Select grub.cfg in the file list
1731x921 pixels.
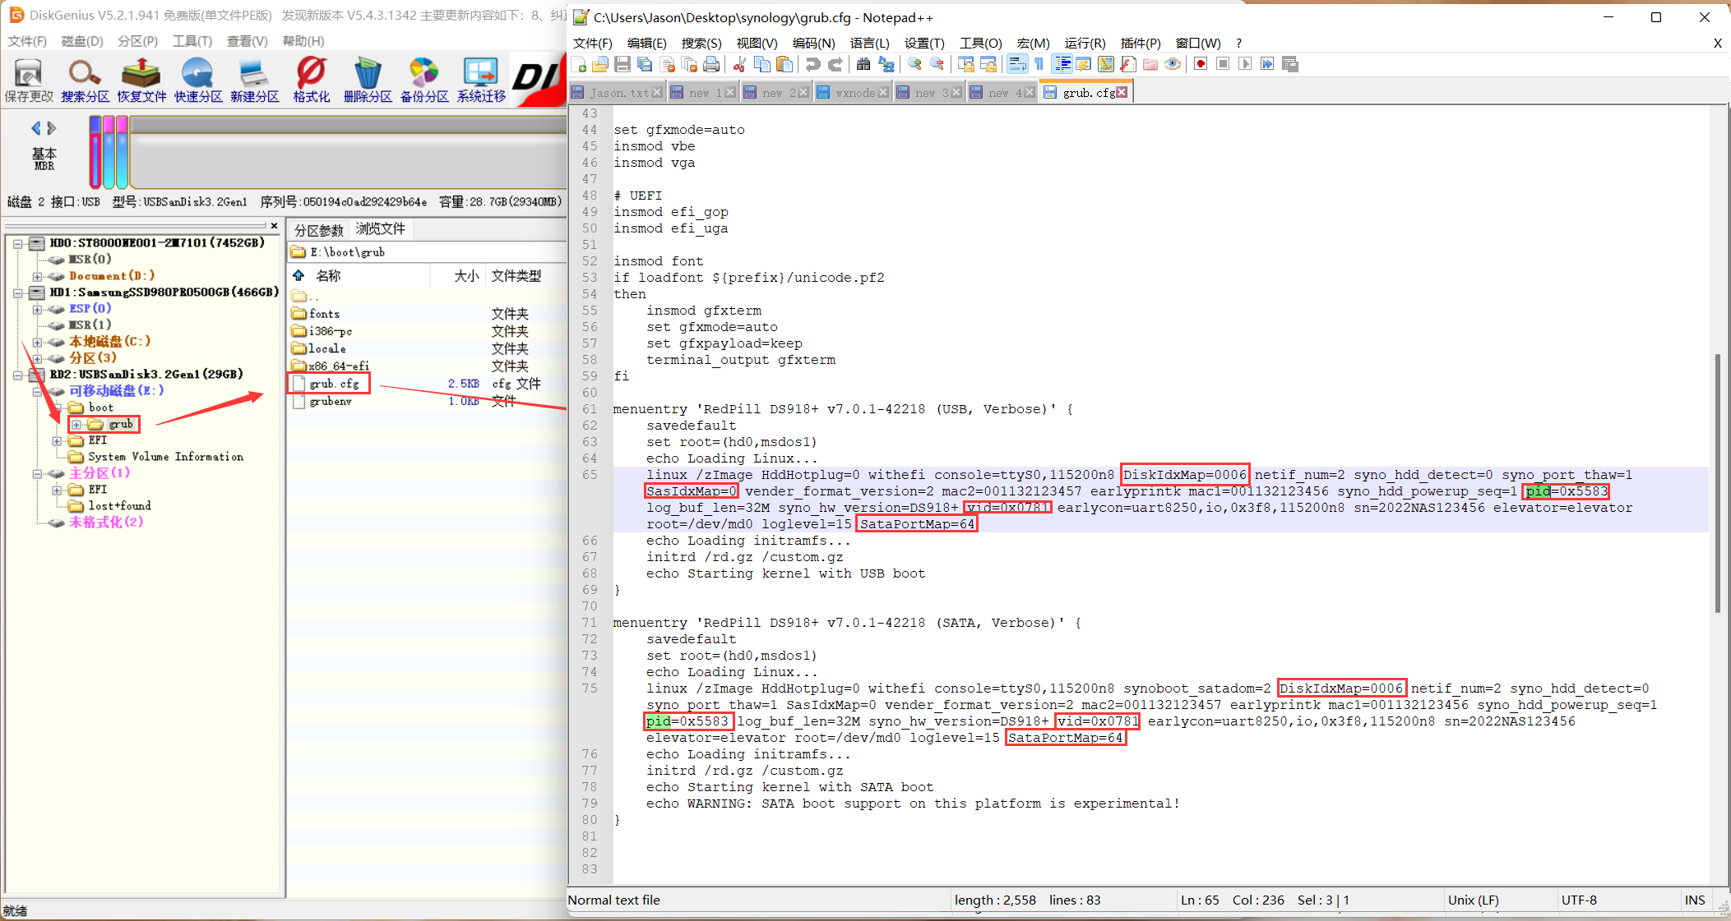pyautogui.click(x=334, y=384)
